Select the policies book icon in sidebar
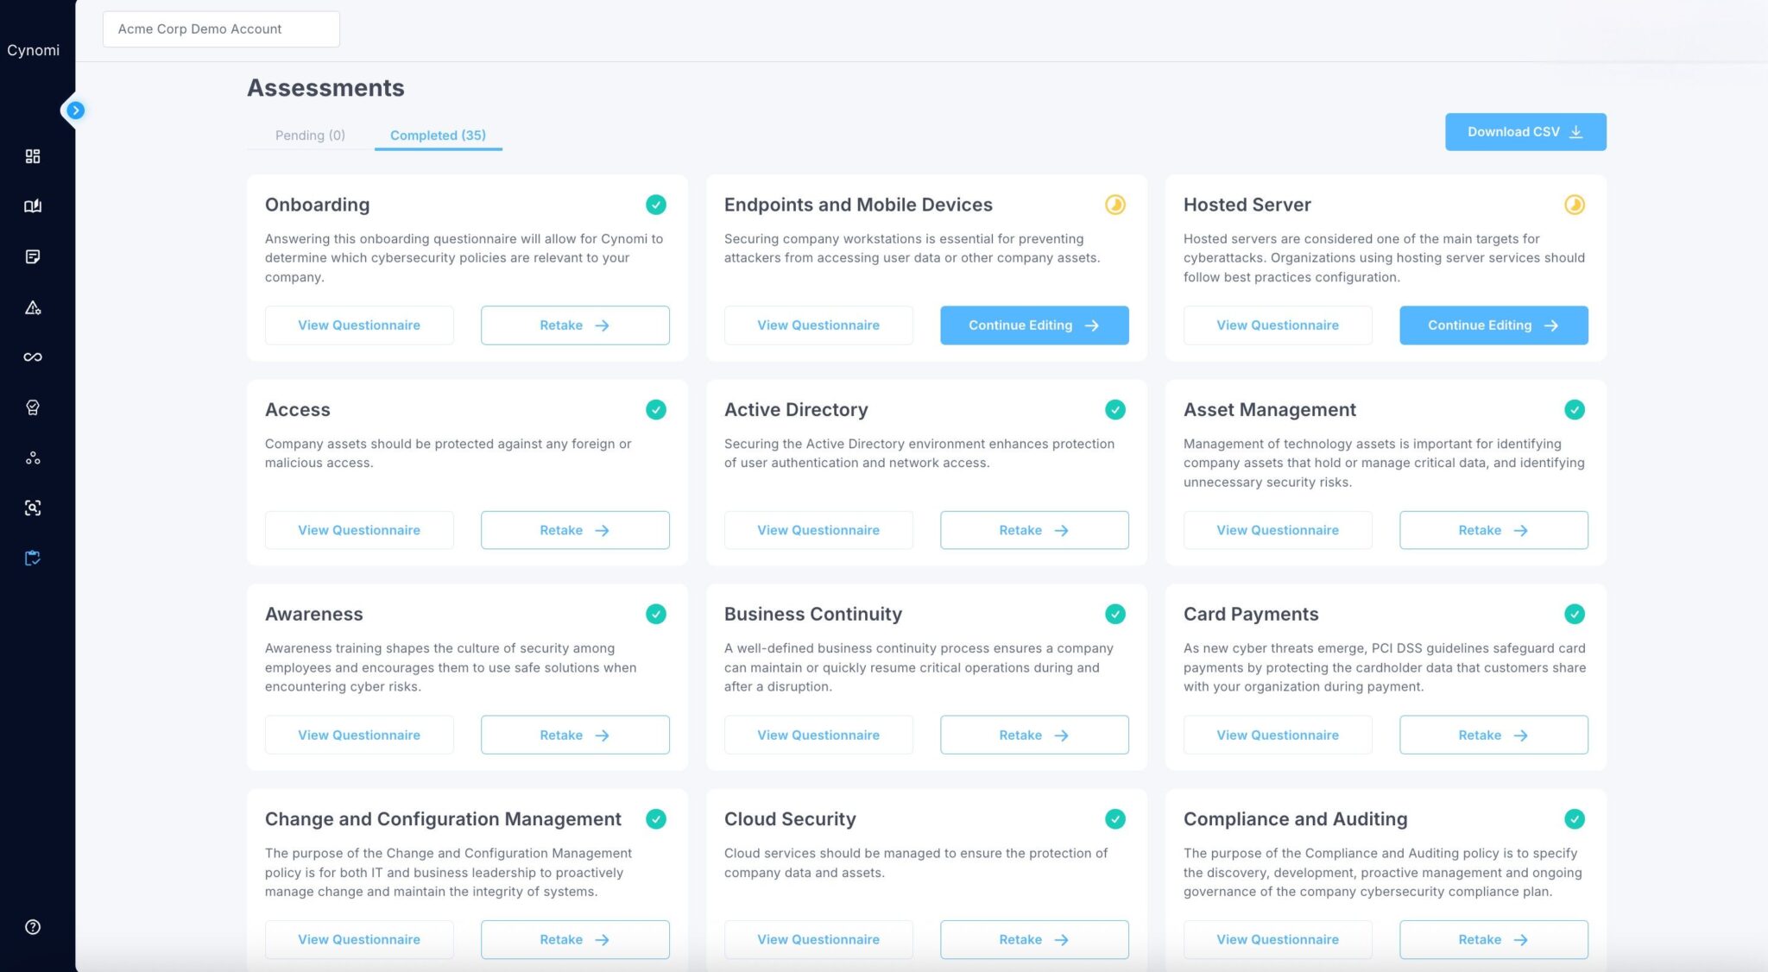This screenshot has height=972, width=1768. [33, 206]
